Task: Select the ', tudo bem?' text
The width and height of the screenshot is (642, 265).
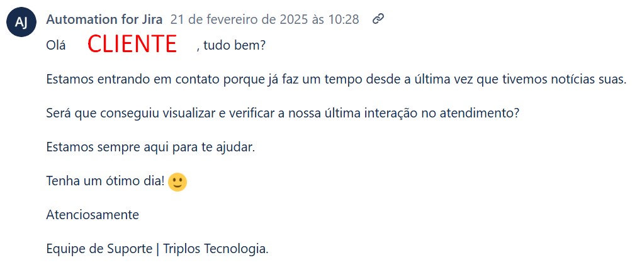Action: click(232, 45)
